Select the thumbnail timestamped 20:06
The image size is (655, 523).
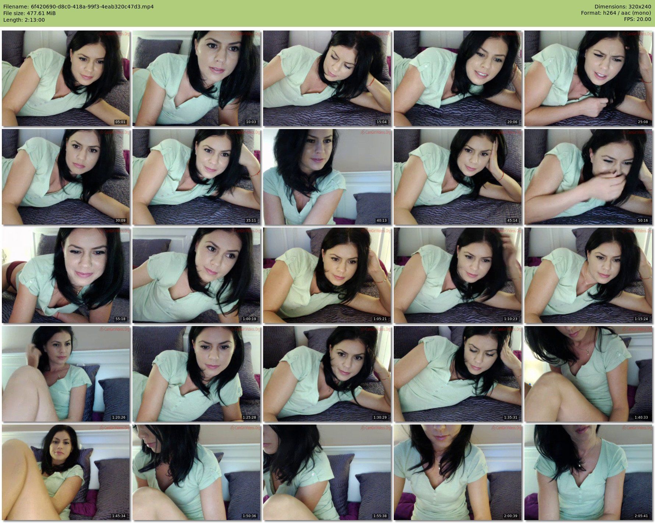(x=457, y=78)
